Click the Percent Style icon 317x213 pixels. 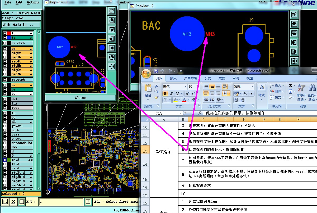(x=245, y=94)
